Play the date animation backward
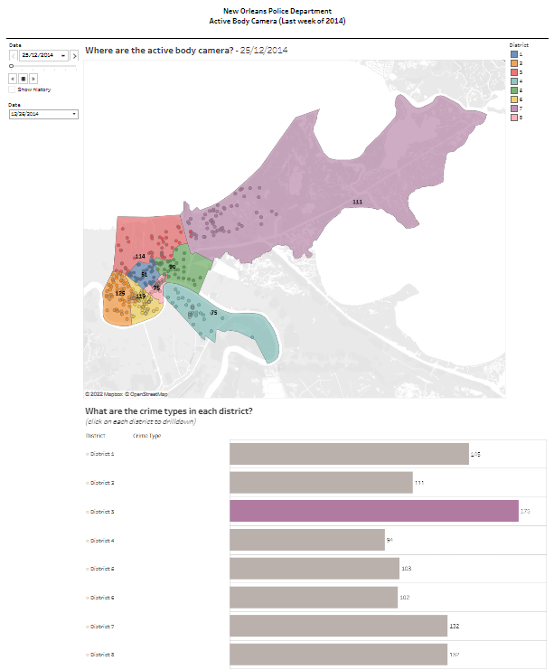The image size is (554, 670). point(13,79)
